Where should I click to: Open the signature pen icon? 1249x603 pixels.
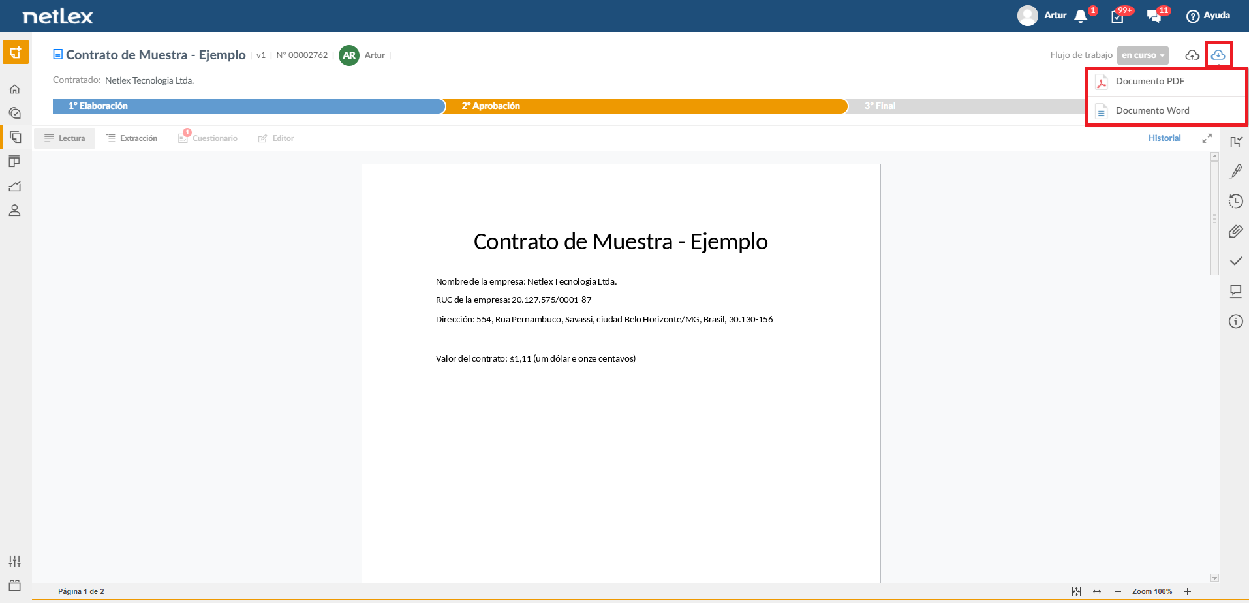click(1235, 171)
